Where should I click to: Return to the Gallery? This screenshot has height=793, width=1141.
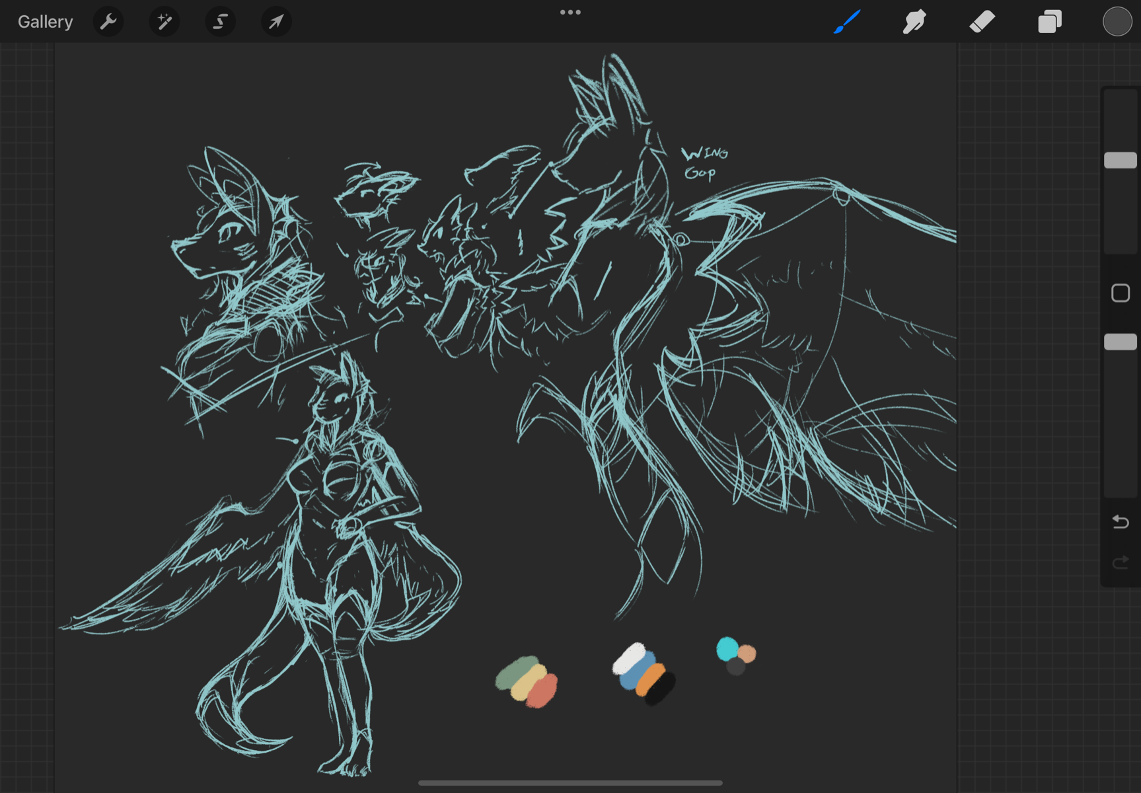point(45,22)
